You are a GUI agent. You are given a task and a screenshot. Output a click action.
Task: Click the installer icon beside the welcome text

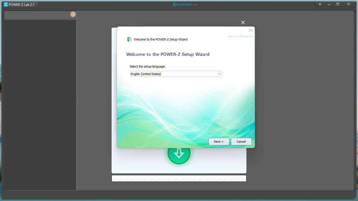129,39
